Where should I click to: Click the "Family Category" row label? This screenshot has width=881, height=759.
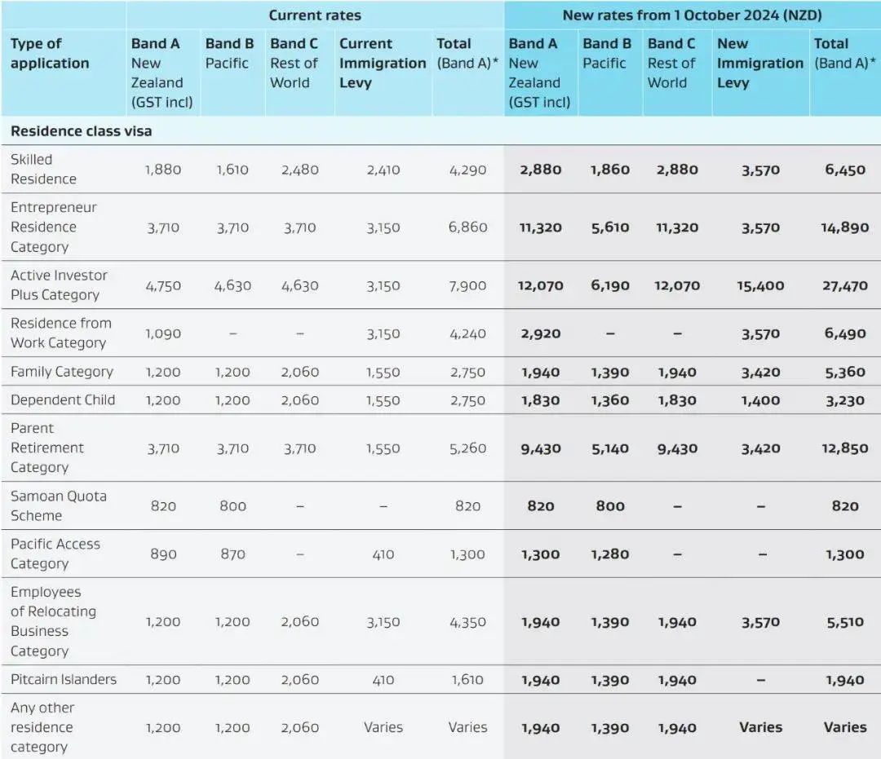[62, 372]
